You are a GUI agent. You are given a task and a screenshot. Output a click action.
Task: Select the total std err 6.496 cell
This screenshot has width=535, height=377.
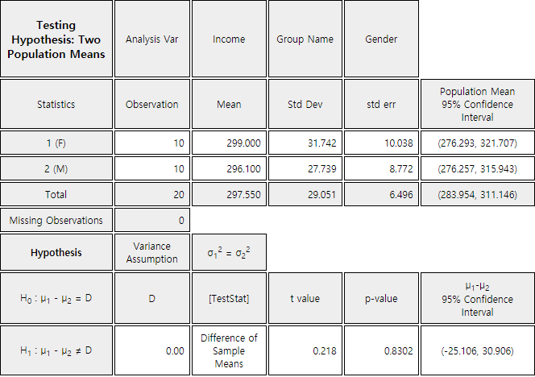381,194
